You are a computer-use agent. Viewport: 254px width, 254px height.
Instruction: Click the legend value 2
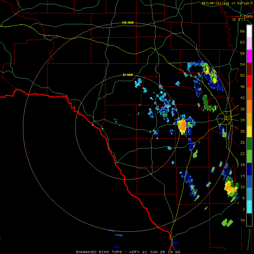pos(243,209)
